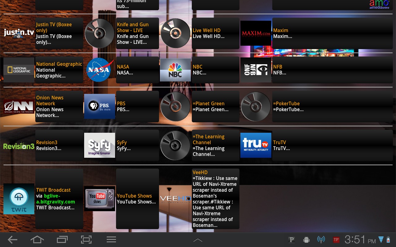396x247 pixels.
Task: Open the NASA channel logo
Action: (99, 70)
